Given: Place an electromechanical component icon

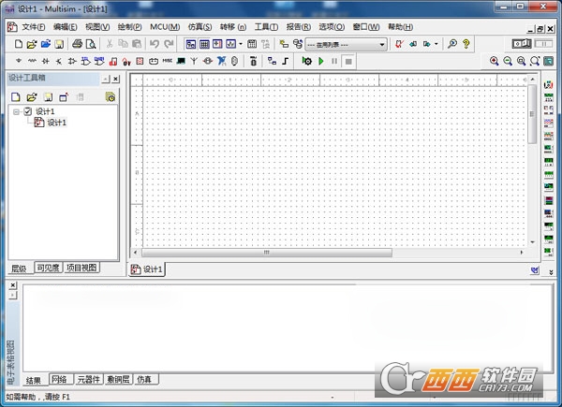Looking at the screenshot, I should (208, 61).
